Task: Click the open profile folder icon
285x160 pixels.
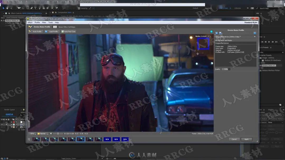Action: tap(217, 33)
